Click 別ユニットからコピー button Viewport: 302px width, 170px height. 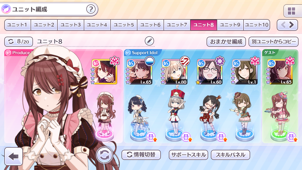pos(274,42)
